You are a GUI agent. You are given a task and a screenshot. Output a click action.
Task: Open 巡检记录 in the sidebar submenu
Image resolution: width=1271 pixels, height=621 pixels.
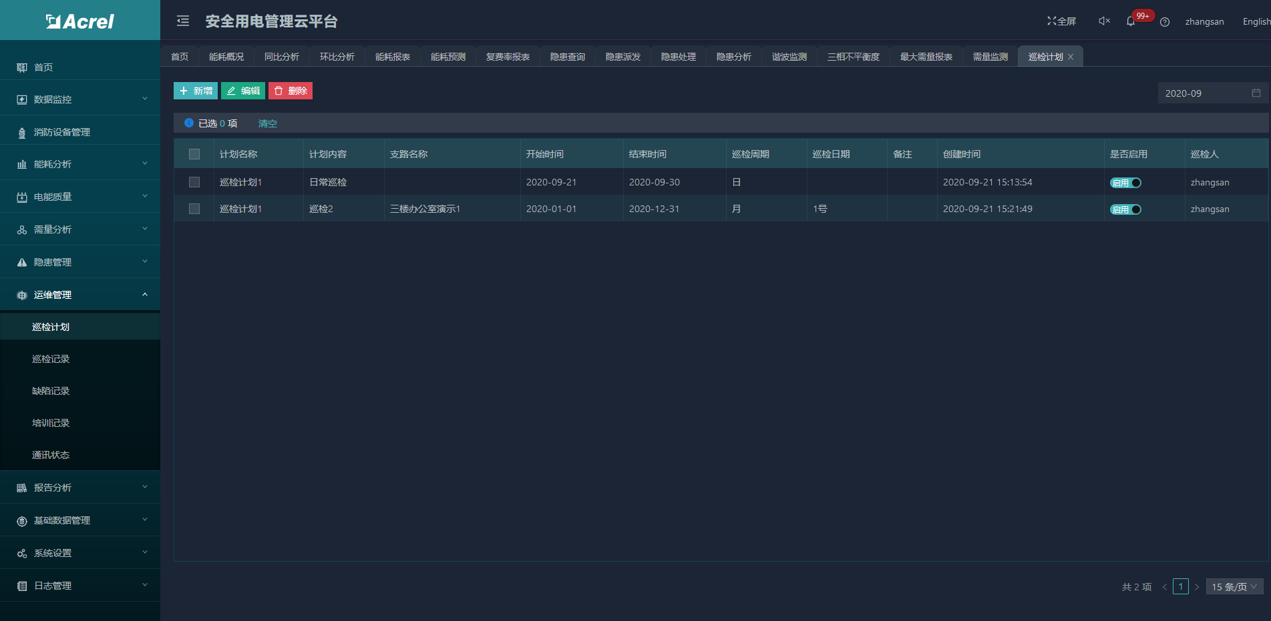tap(51, 359)
